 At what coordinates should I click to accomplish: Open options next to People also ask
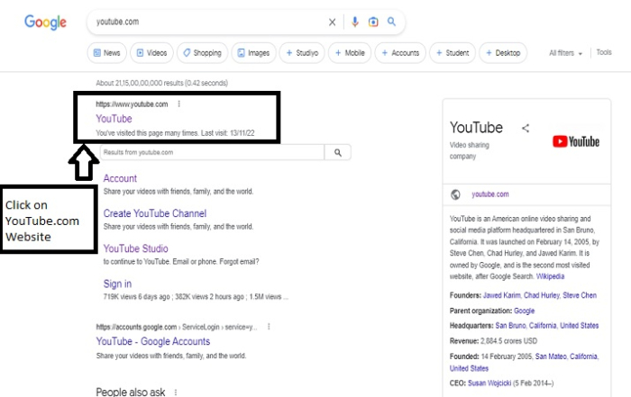click(x=176, y=392)
